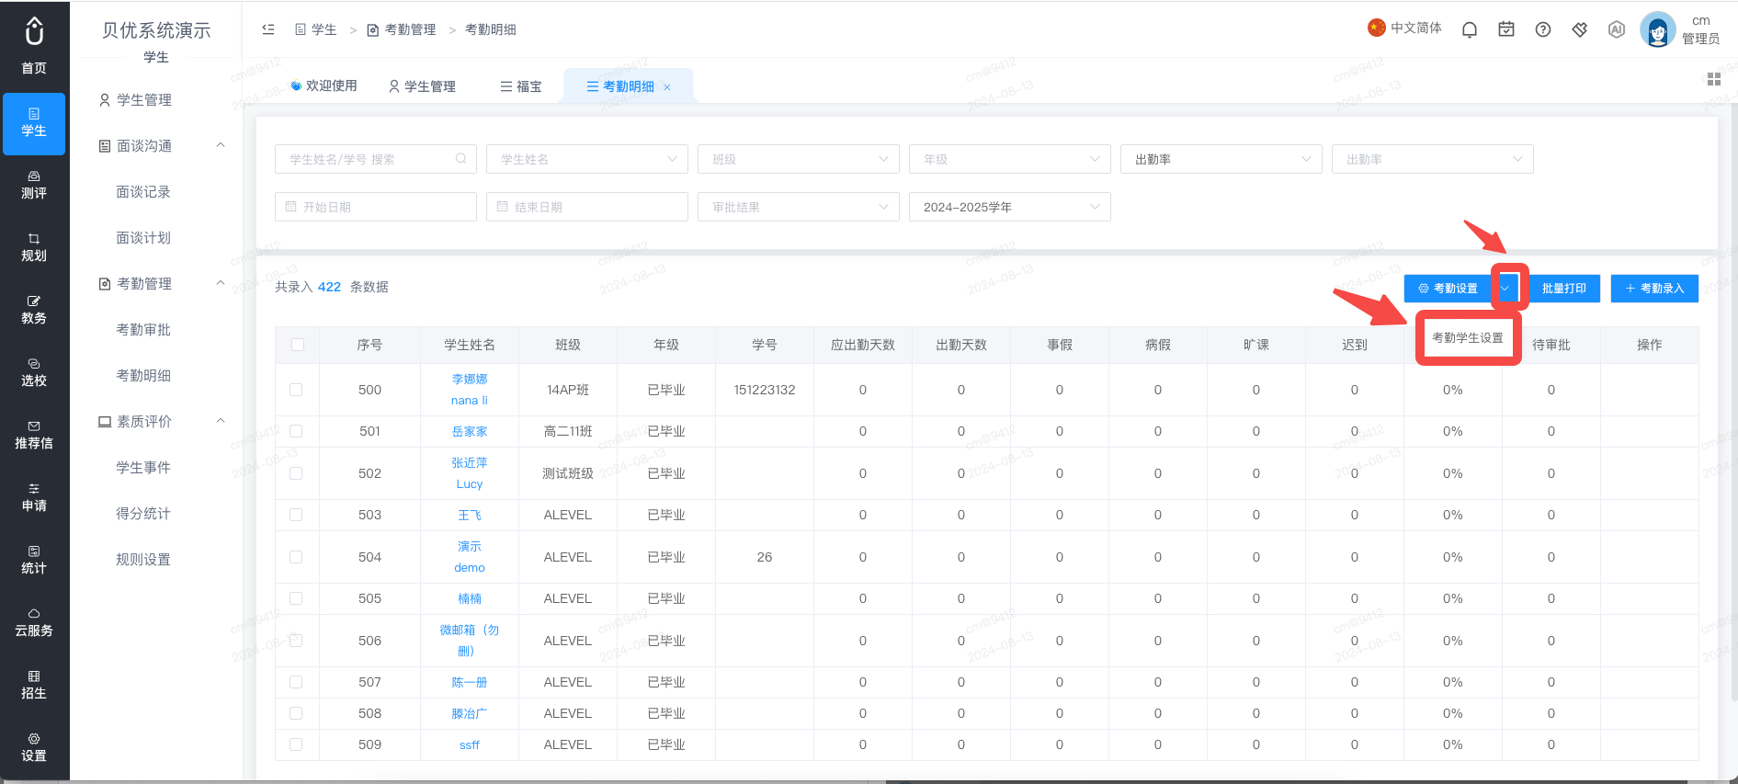Select 考勤学生设置 menu item
The width and height of the screenshot is (1738, 784).
click(x=1468, y=338)
